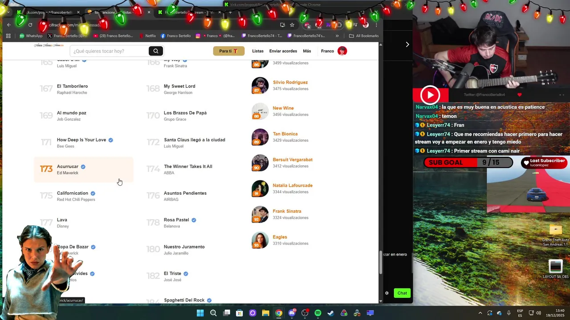The height and width of the screenshot is (320, 570).
Task: Reload the current page
Action: [30, 25]
